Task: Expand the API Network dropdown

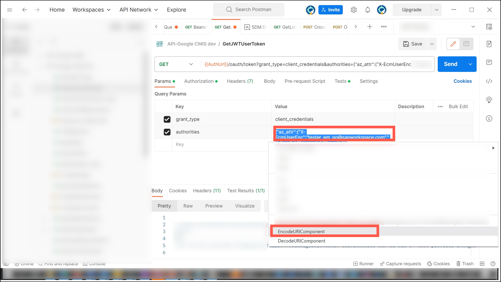Action: point(139,10)
